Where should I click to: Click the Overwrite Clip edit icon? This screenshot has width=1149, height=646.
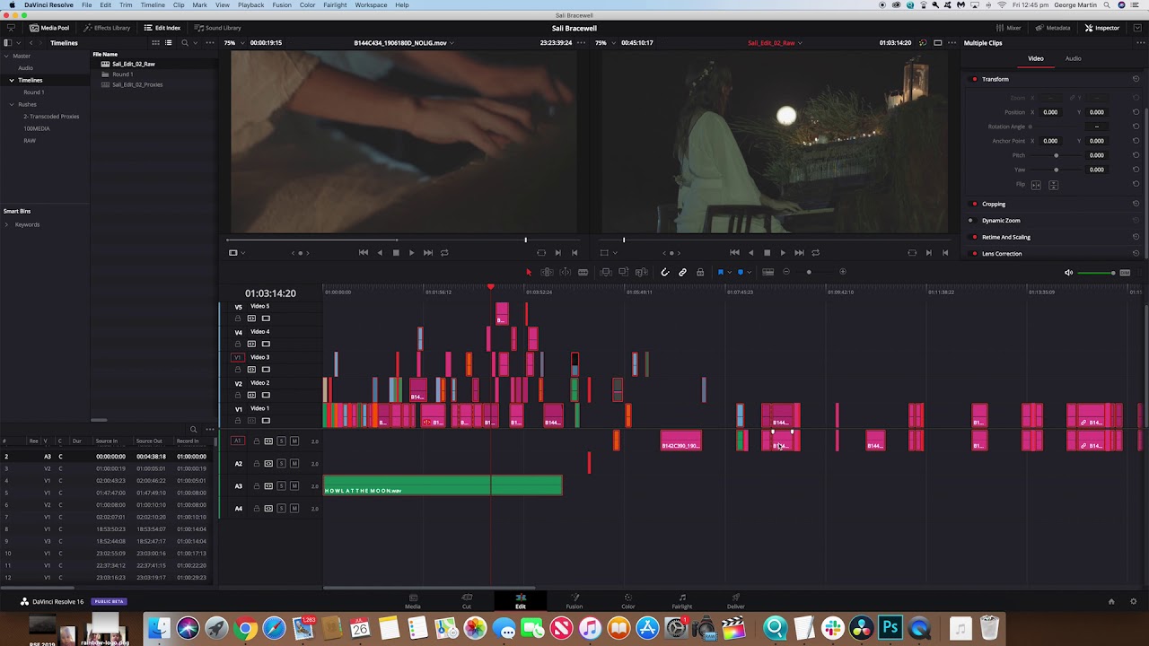click(x=624, y=272)
